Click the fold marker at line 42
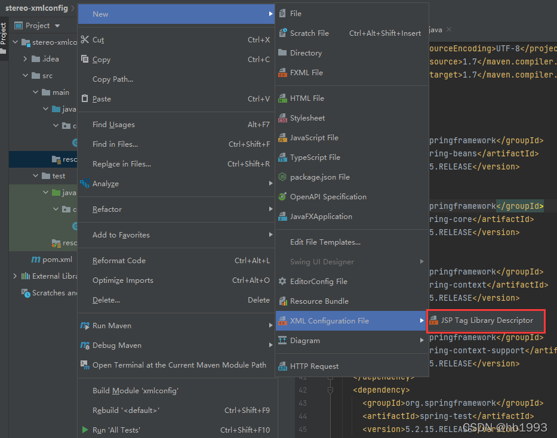The image size is (557, 438). point(330,390)
